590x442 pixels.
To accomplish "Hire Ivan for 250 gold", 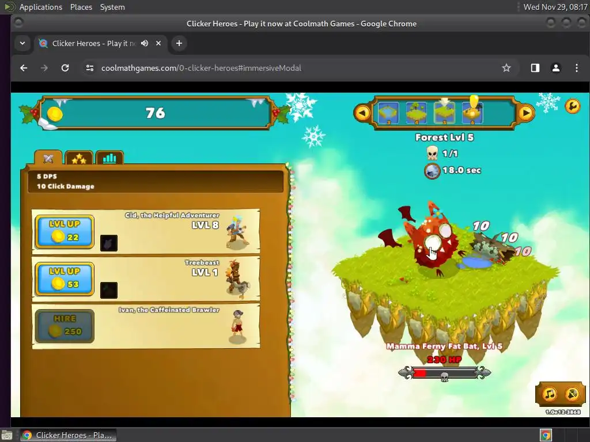I will (65, 326).
